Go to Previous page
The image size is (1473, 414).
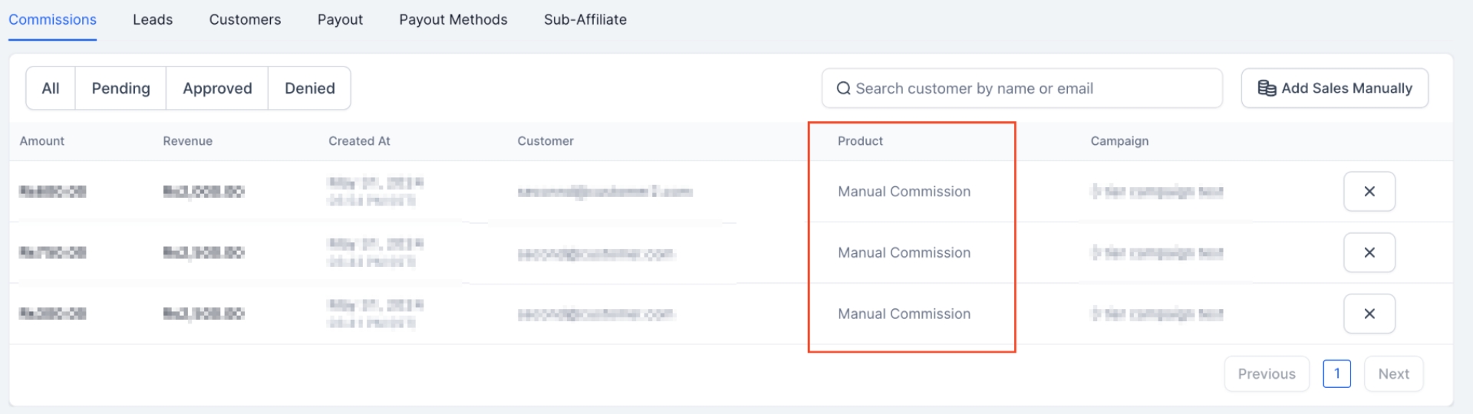pyautogui.click(x=1266, y=374)
